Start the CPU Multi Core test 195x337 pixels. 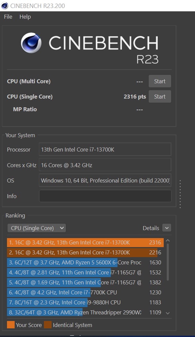pyautogui.click(x=160, y=81)
